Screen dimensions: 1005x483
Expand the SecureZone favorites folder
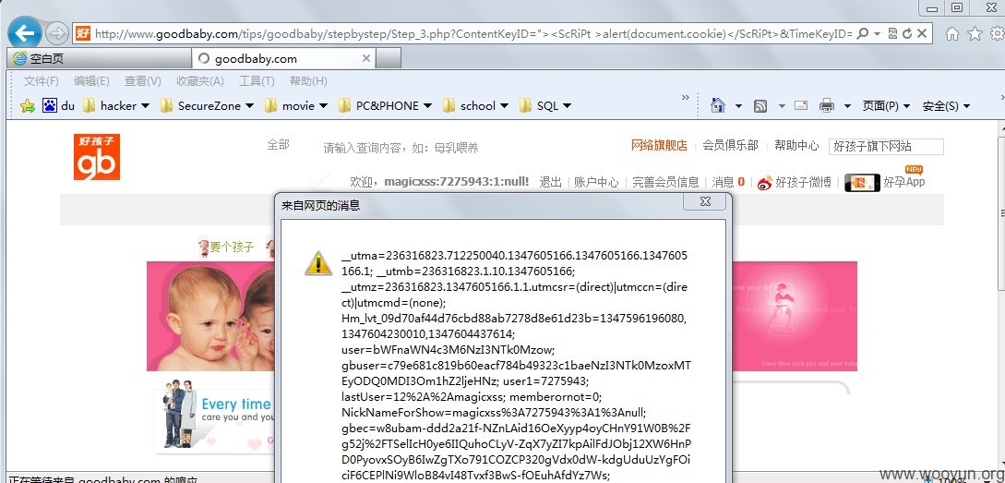[207, 106]
